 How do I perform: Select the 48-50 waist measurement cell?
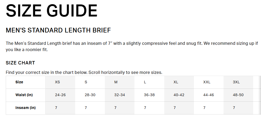click(x=238, y=95)
